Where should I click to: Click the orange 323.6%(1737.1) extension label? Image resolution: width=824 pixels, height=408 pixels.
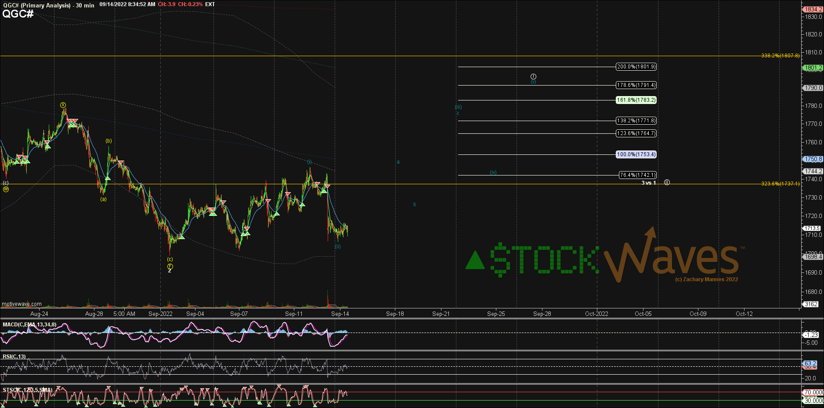(781, 184)
